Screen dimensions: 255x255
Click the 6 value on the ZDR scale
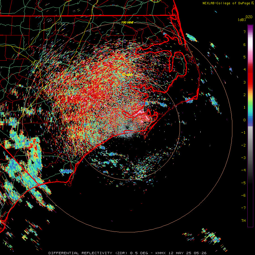tap(245, 44)
